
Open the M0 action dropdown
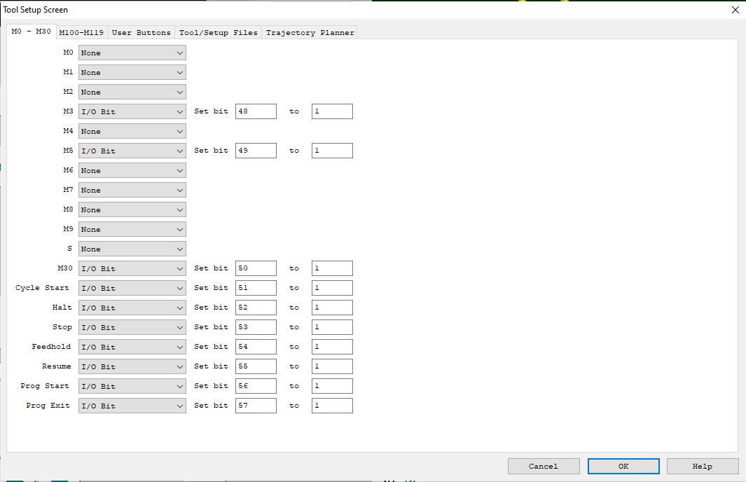click(x=132, y=53)
